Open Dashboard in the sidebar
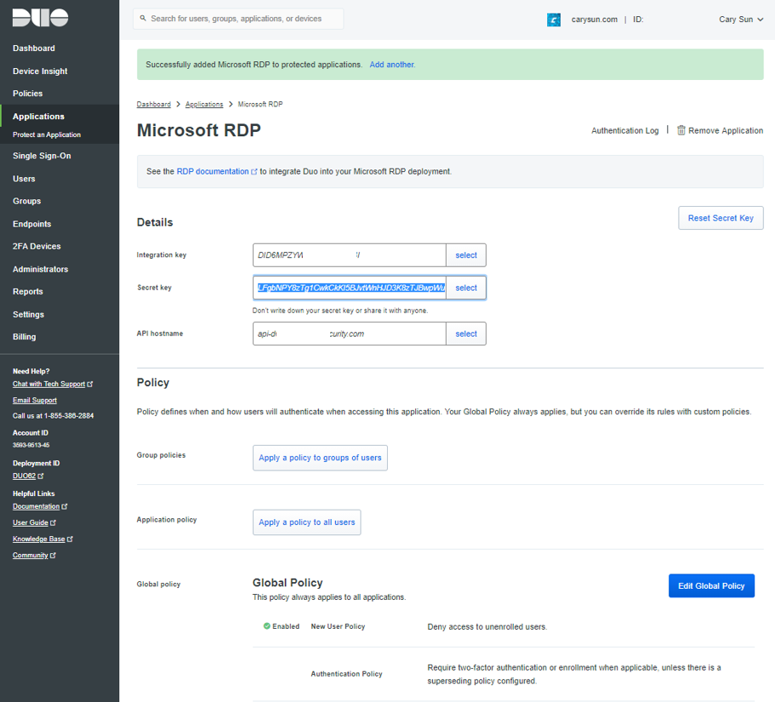 (x=34, y=48)
